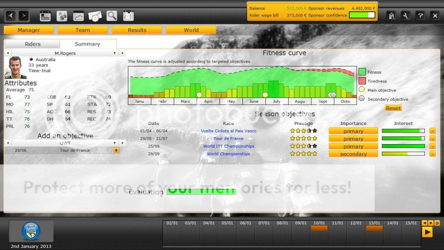Click the question mark help icon
This screenshot has height=250, width=444.
(420, 16)
